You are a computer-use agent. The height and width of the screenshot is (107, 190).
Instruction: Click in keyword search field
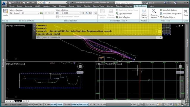point(128,3)
